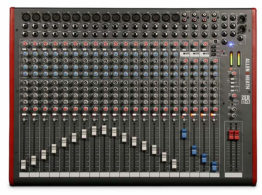Image resolution: width=262 pixels, height=195 pixels.
Task: Turn the channel 2 red pan knob
Action: (35, 109)
